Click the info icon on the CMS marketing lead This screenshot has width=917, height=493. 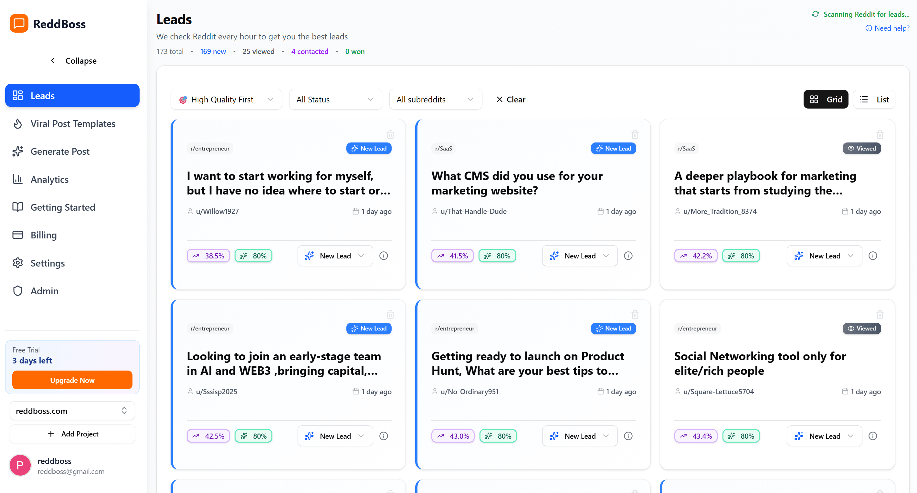(x=628, y=256)
